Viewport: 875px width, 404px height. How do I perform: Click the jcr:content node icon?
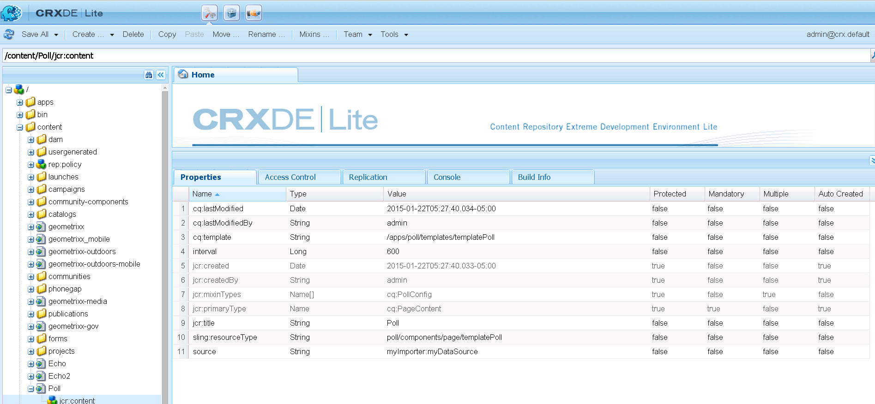coord(53,400)
